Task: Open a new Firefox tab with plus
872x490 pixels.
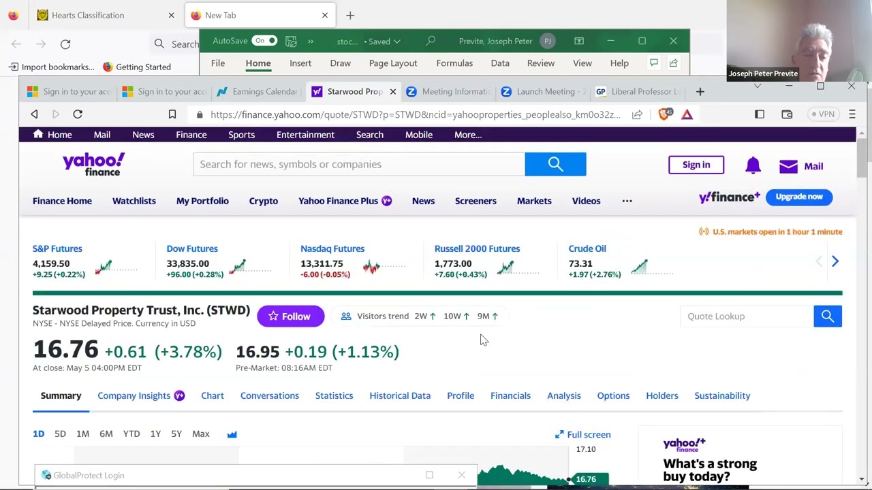Action: (350, 15)
